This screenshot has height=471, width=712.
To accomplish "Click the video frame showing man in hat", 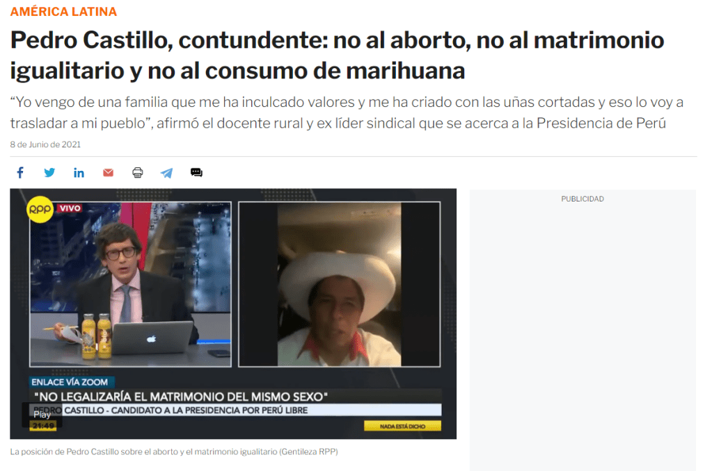I will [339, 284].
